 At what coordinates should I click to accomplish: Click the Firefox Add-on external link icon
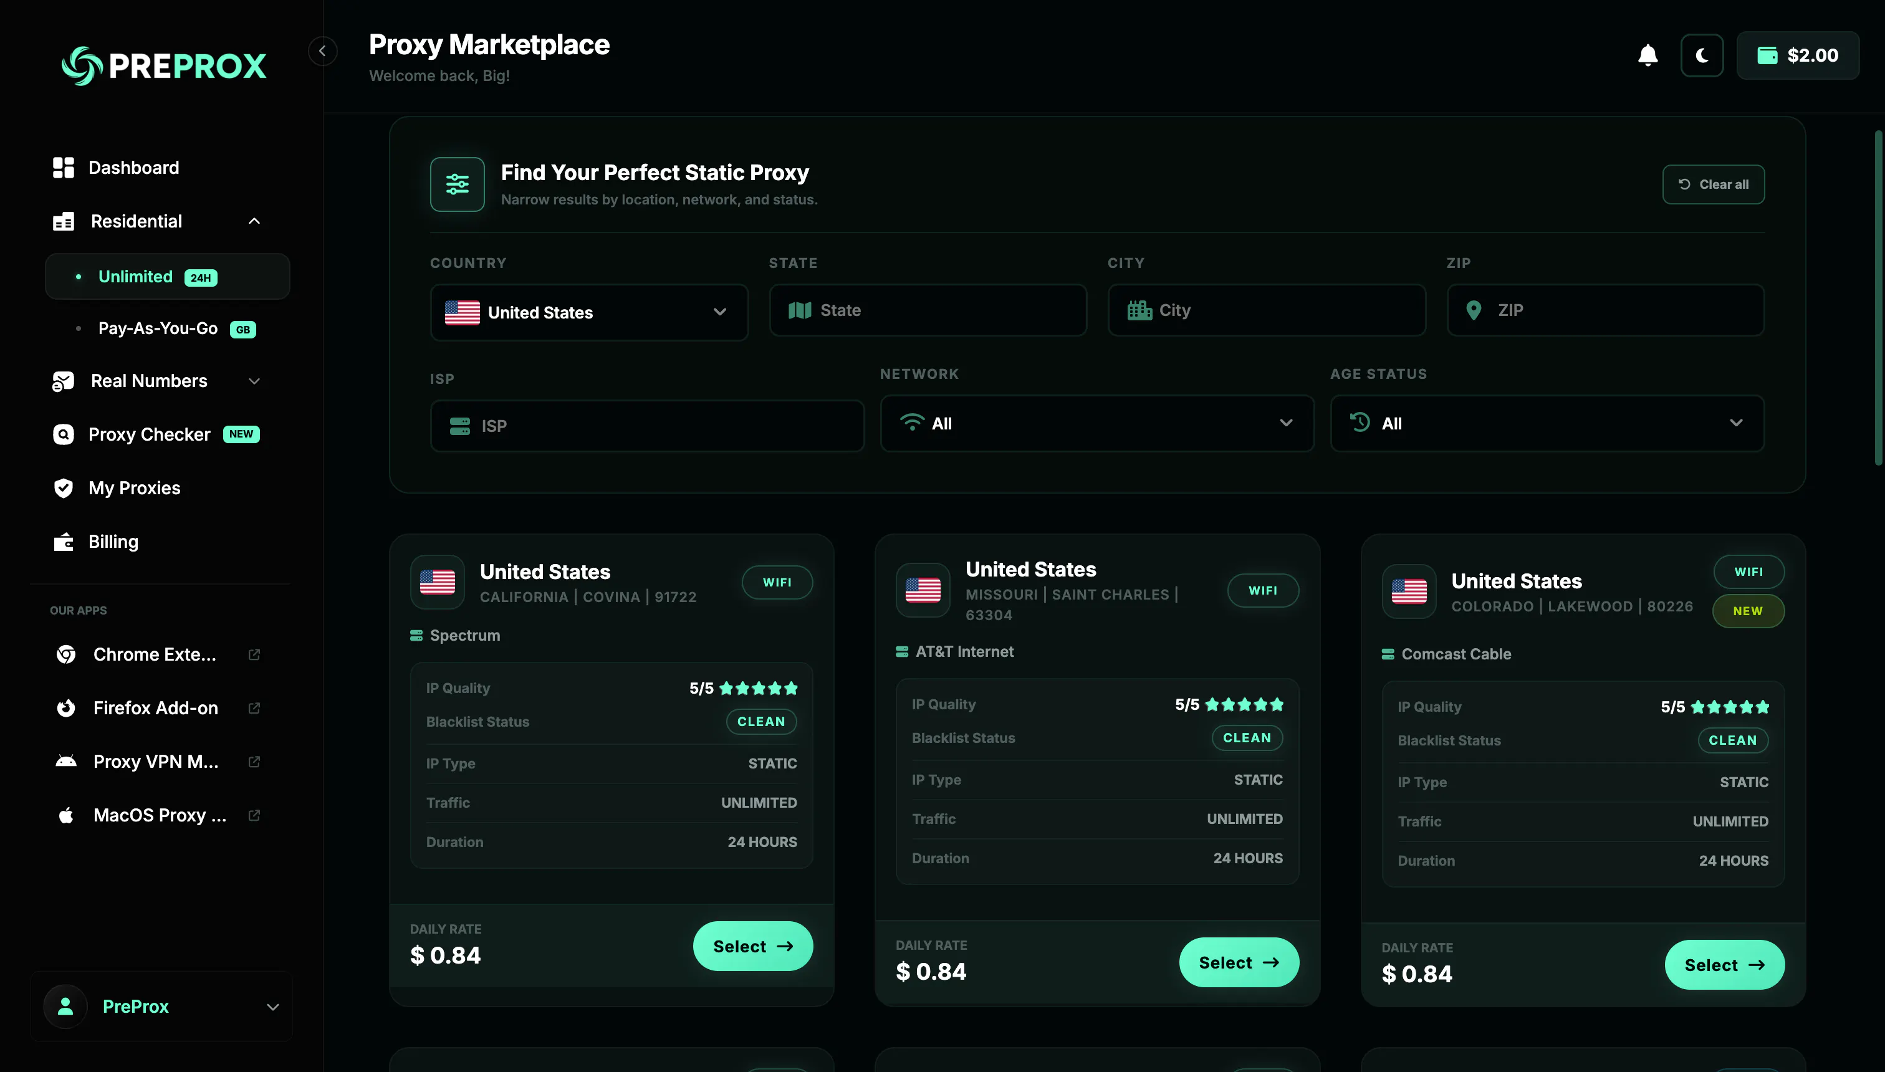click(x=254, y=708)
